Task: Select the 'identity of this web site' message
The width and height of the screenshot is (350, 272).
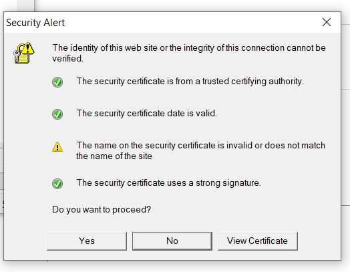Action: [189, 53]
